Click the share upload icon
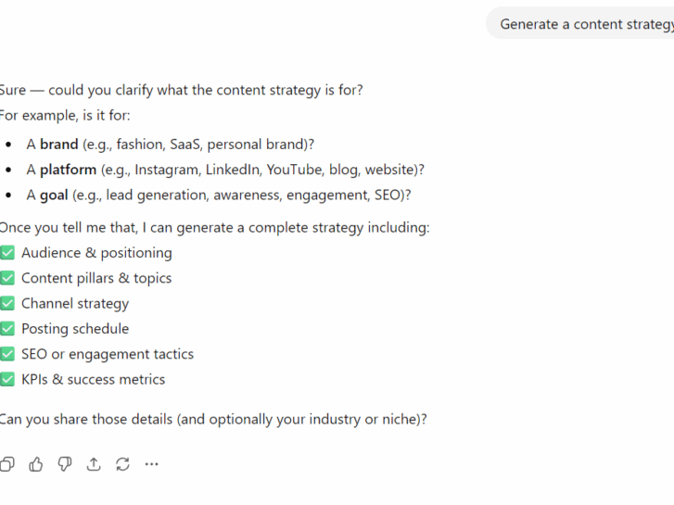674x505 pixels. [x=94, y=464]
